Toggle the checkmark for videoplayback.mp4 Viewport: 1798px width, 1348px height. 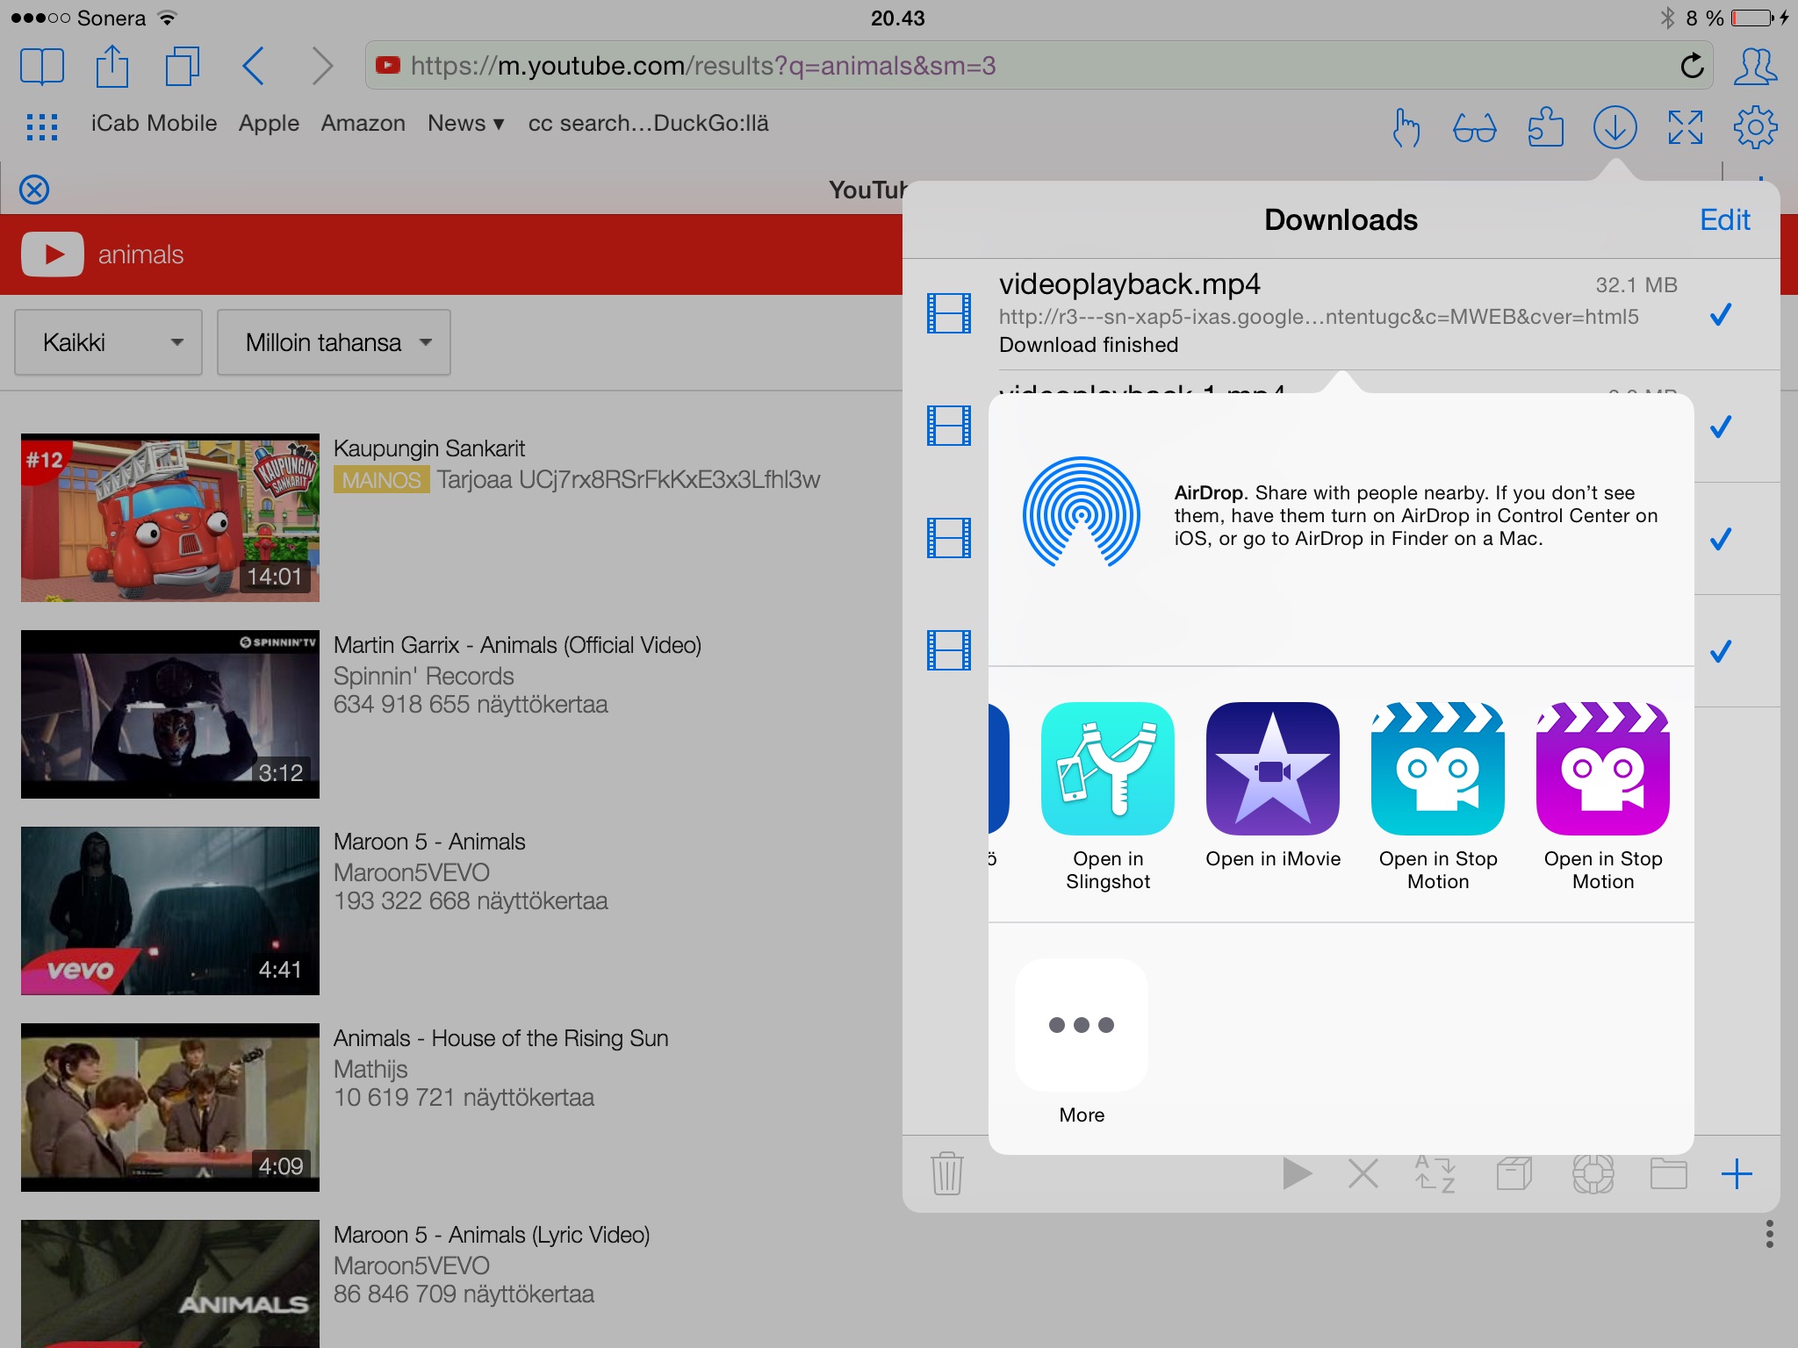1721,314
